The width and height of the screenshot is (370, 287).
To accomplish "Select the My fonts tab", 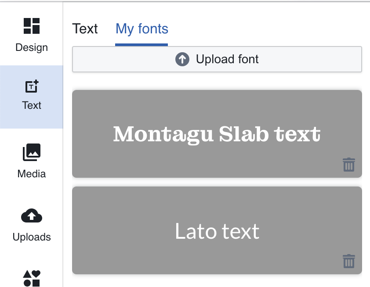I will click(141, 29).
